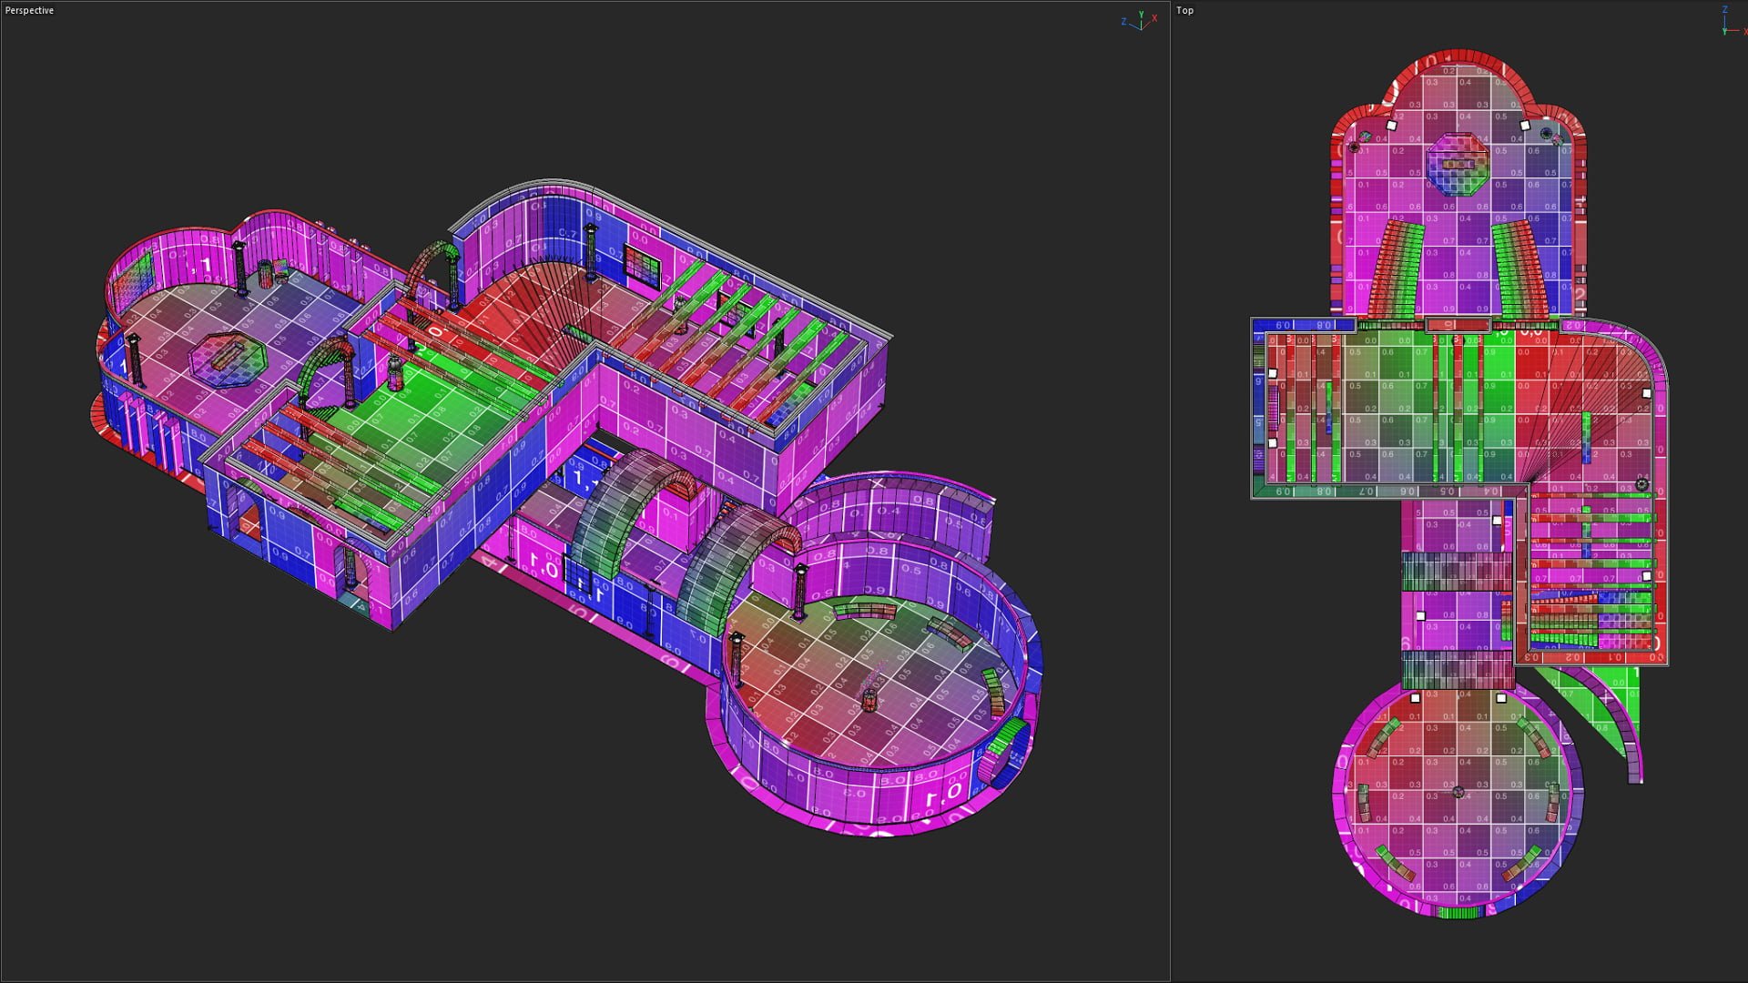Click the top-right white square marker in the arched room
Image resolution: width=1748 pixels, height=983 pixels.
[1526, 126]
